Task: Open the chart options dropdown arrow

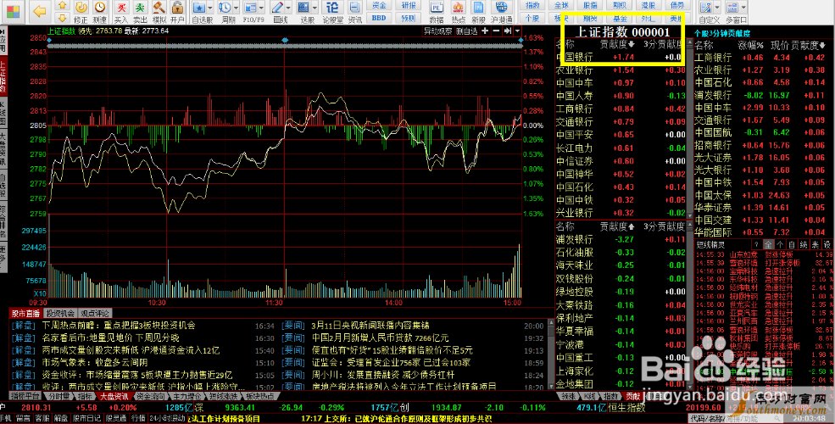Action: (x=518, y=31)
